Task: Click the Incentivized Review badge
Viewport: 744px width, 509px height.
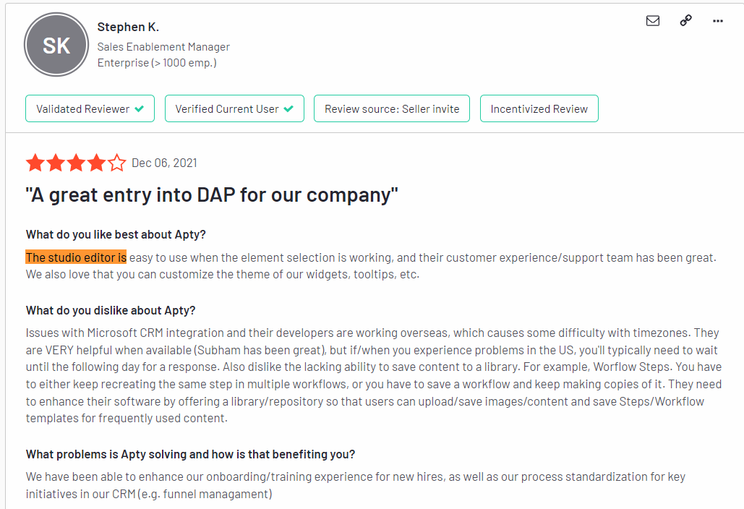Action: point(539,108)
